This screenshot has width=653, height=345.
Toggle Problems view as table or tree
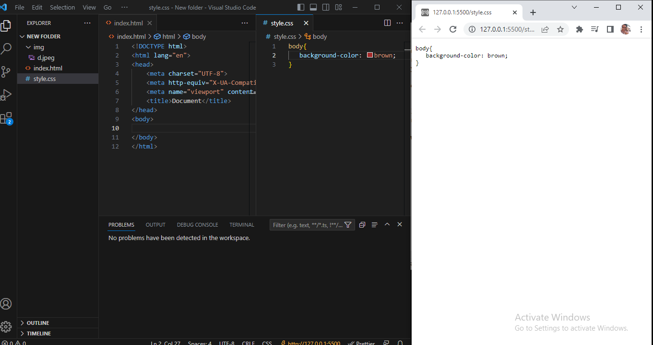375,225
